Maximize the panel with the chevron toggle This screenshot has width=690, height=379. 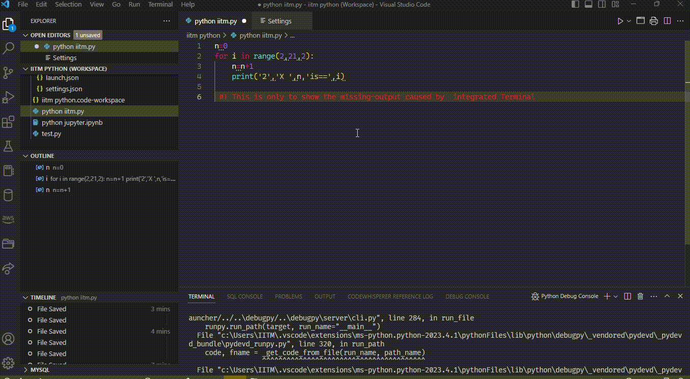[x=667, y=296]
